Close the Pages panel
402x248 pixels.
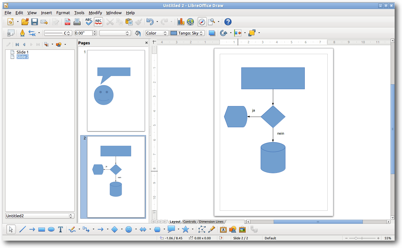(147, 43)
